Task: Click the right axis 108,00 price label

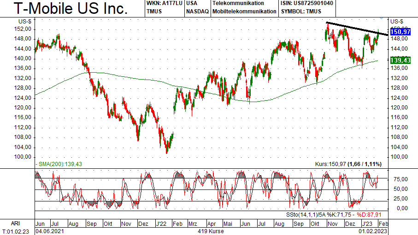Action: tap(399, 137)
